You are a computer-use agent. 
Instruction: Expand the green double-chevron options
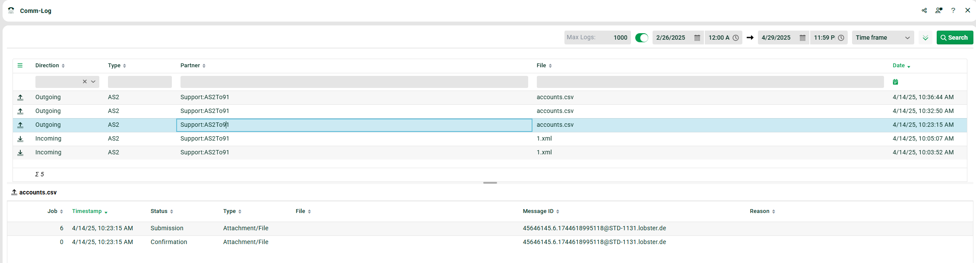(x=925, y=38)
